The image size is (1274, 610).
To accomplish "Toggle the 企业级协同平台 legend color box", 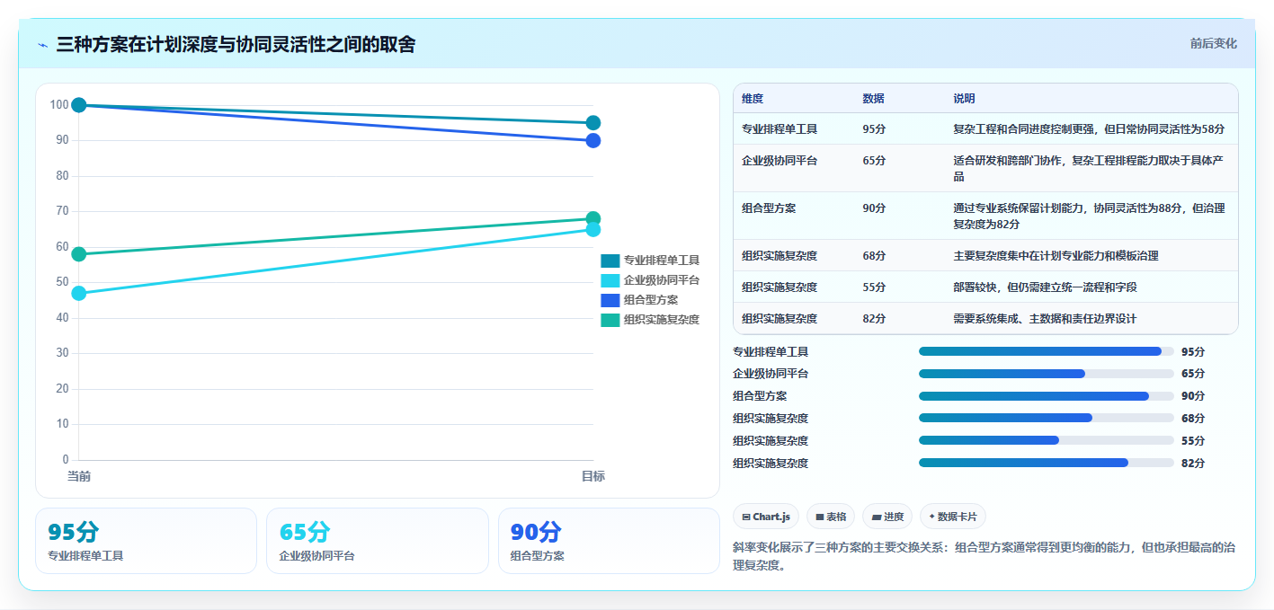I will tap(610, 280).
